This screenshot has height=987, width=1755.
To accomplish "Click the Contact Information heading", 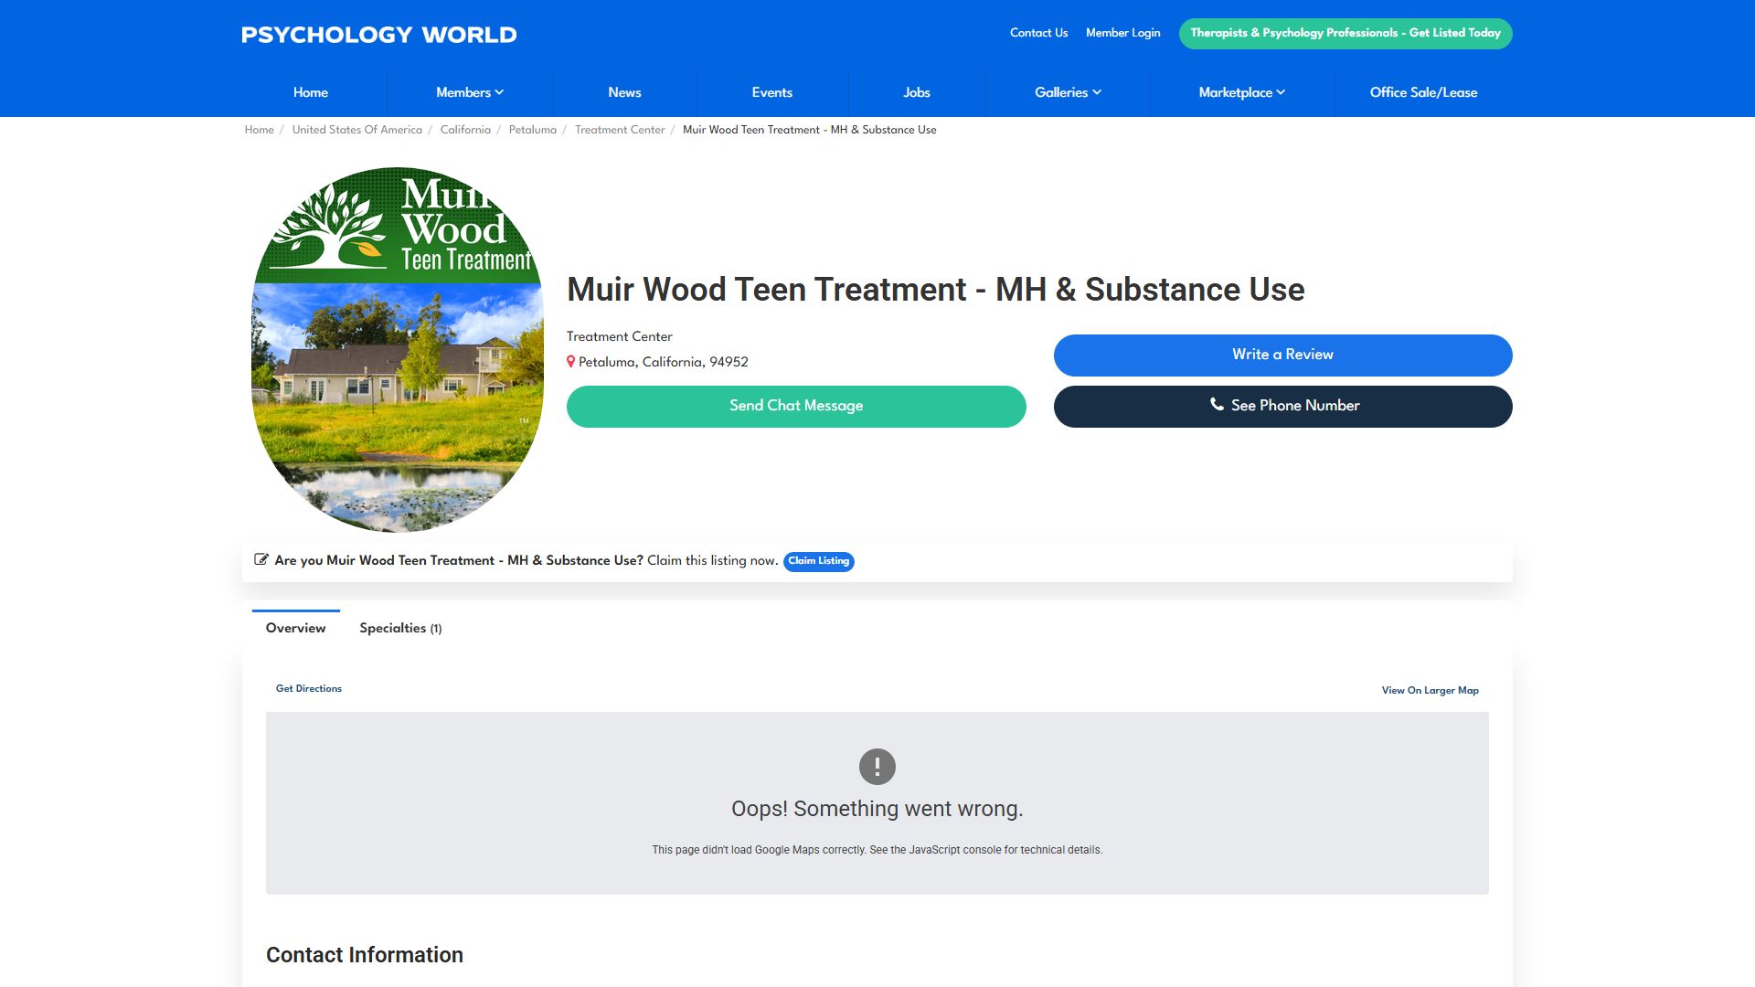I will [365, 955].
